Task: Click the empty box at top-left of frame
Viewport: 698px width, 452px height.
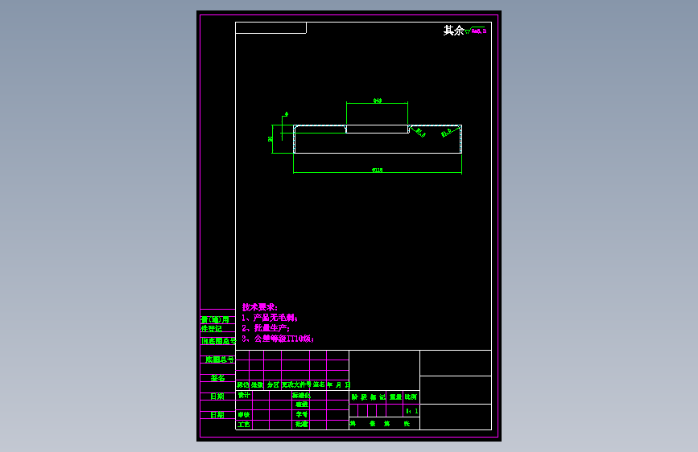Action: 271,27
